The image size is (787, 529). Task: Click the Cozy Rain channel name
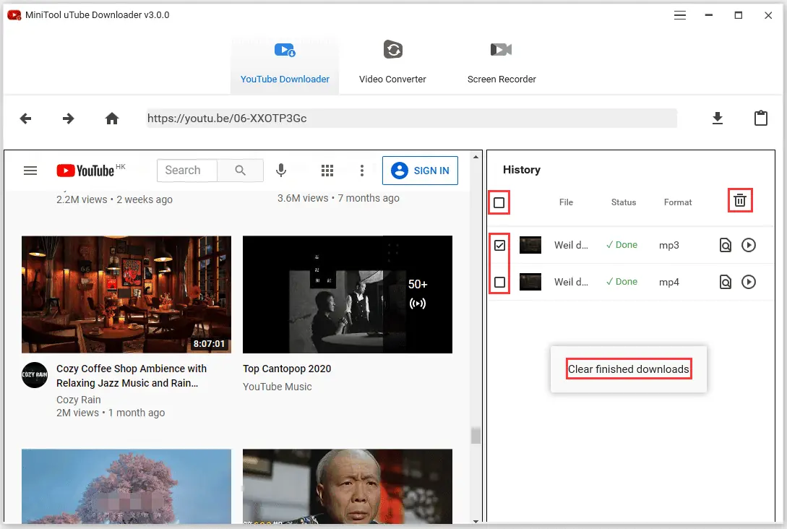click(78, 400)
